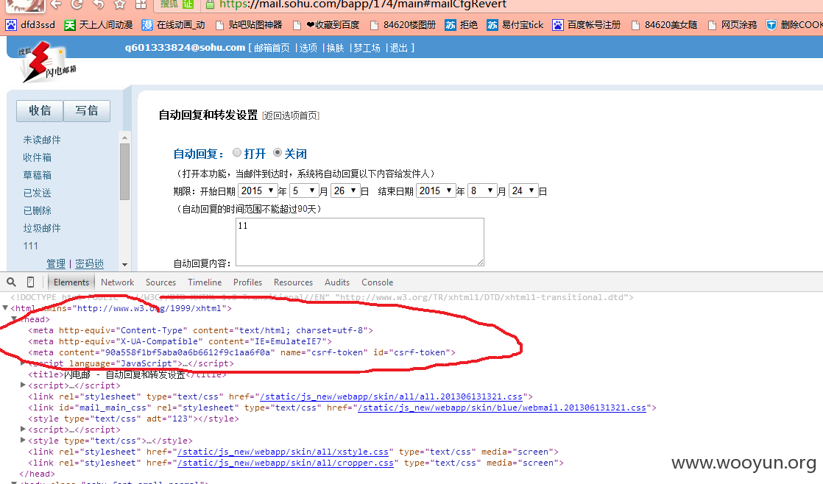Open the cropper.css stylesheet link
Screen dimensions: 823x484
[x=286, y=463]
